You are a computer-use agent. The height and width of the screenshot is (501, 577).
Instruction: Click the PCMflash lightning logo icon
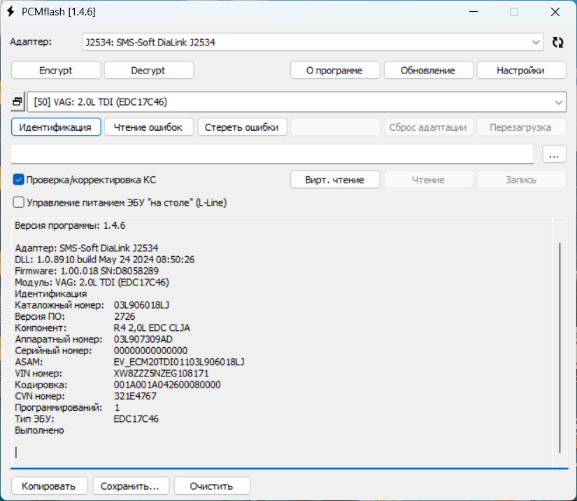coord(11,12)
